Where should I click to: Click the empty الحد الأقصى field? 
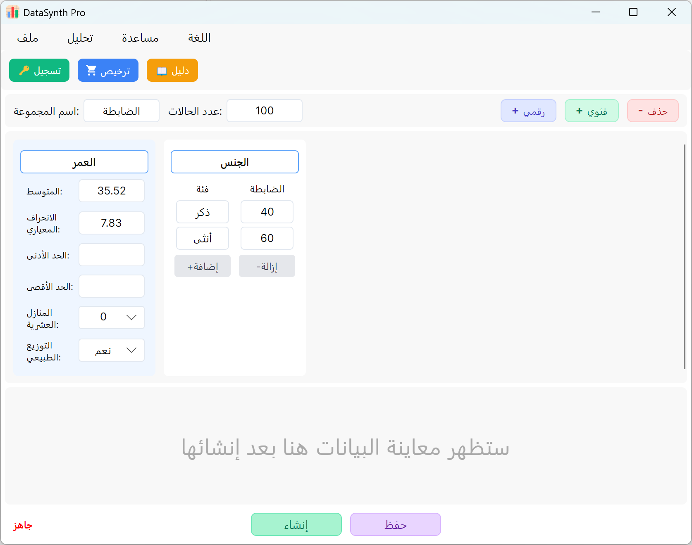[112, 286]
